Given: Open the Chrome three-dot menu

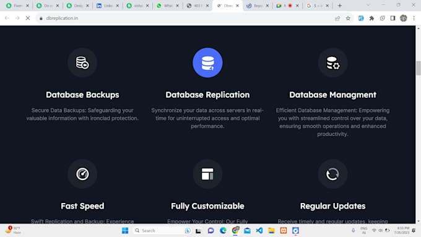Looking at the screenshot, I should tap(414, 18).
